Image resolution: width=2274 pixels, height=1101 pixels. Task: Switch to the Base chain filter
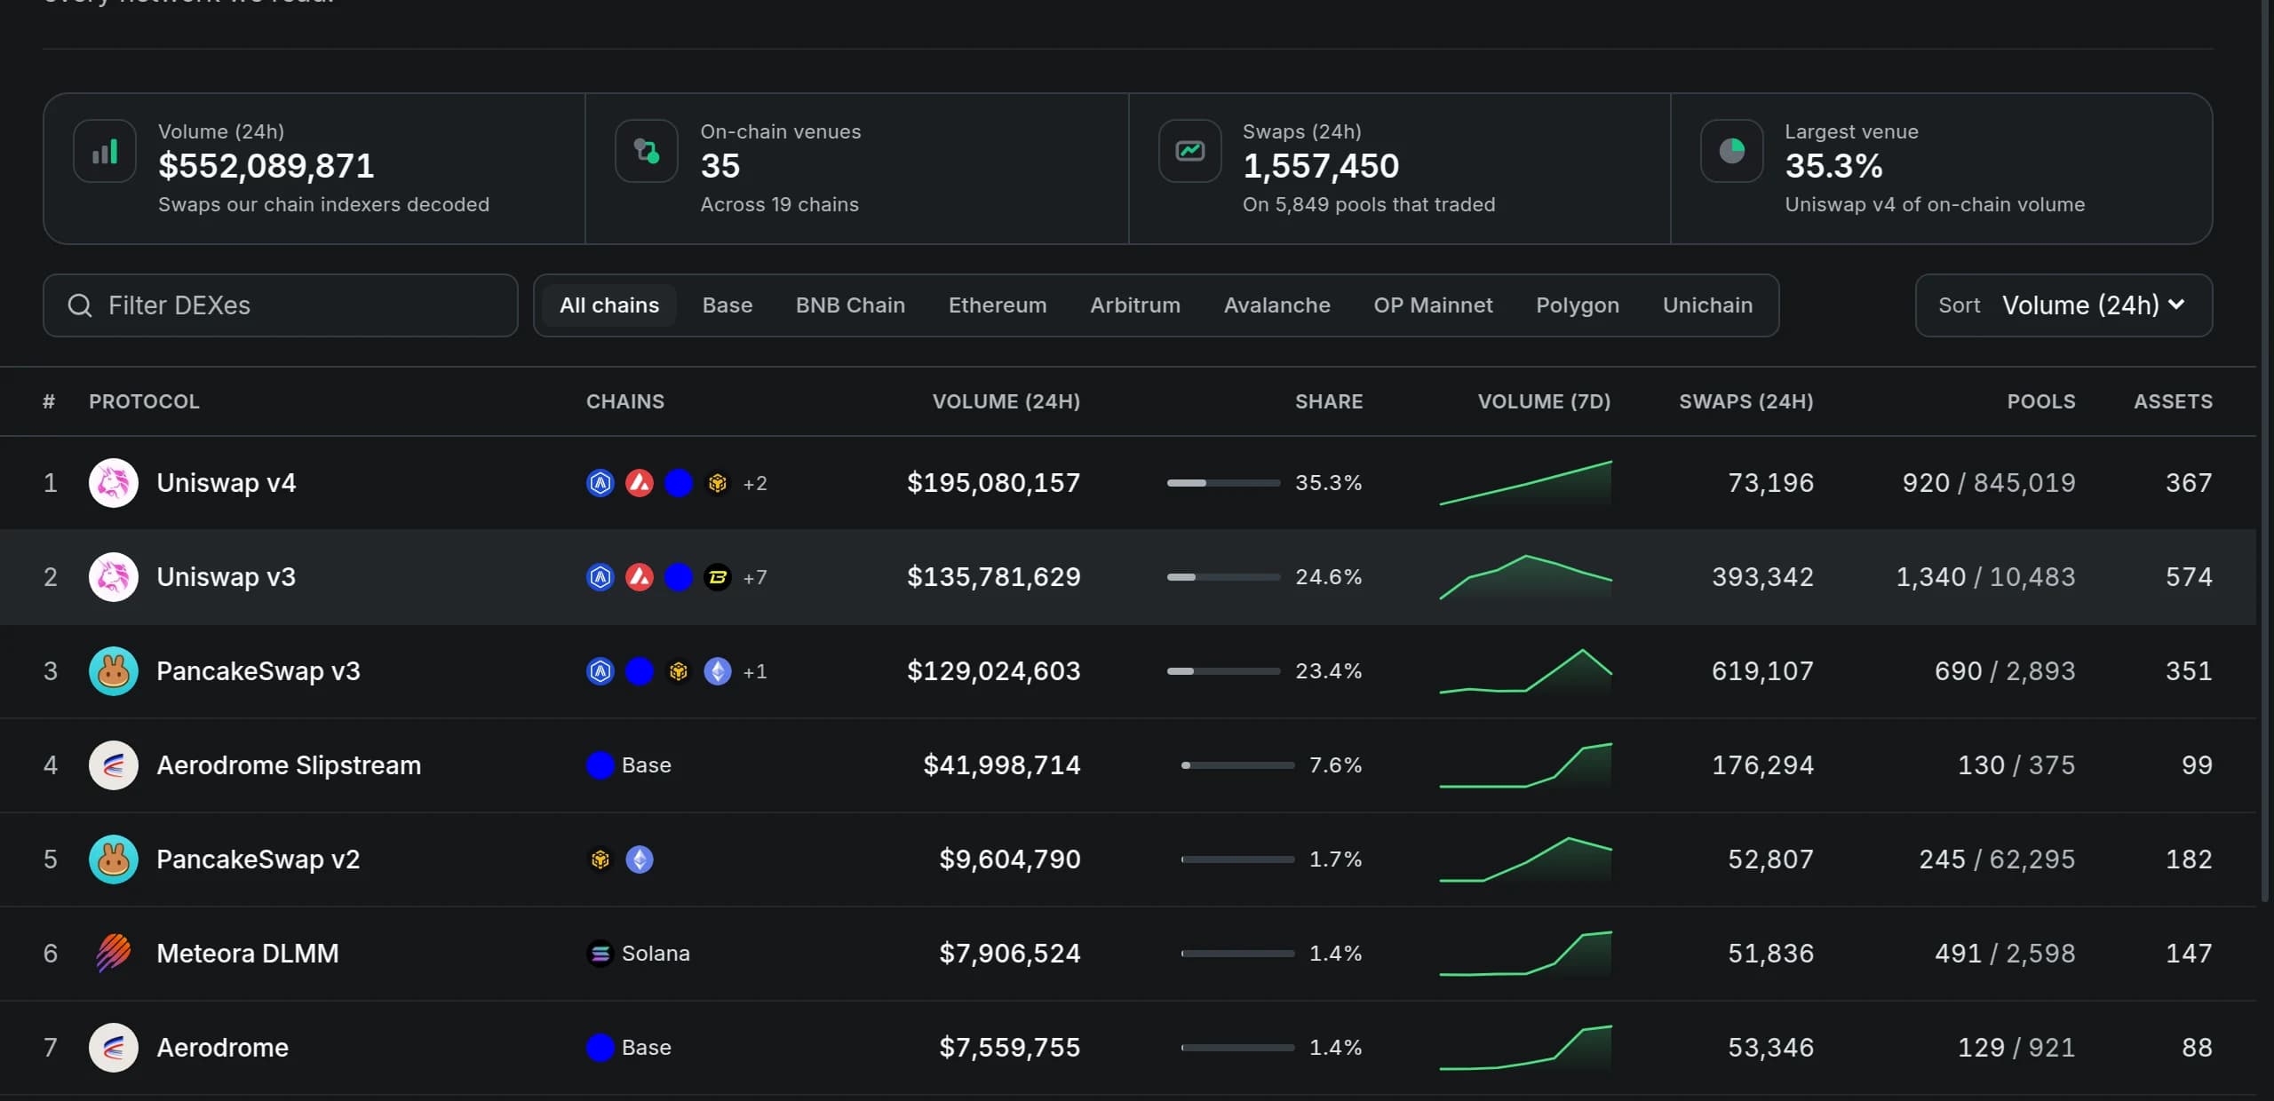(x=728, y=305)
